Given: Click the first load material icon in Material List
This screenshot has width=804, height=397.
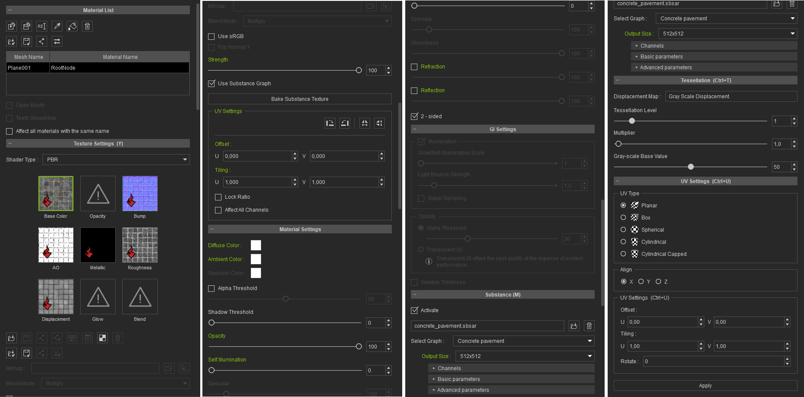Looking at the screenshot, I should pos(11,26).
